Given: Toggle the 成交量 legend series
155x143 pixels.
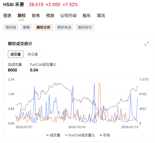Looking at the screenshot, I should click(x=53, y=135).
